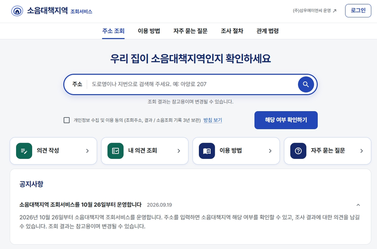Screen dimensions: 377x249
Task: Open the 이용 방법 navigation tab
Action: (149, 31)
